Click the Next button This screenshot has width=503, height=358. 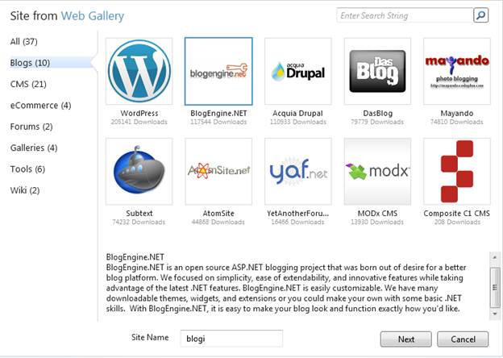405,339
